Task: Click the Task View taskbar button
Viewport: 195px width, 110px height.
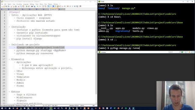Action: [x=6, y=108]
